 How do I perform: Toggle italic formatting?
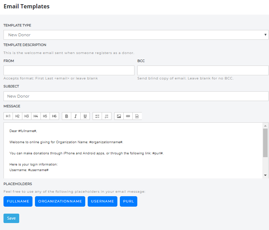click(x=76, y=116)
